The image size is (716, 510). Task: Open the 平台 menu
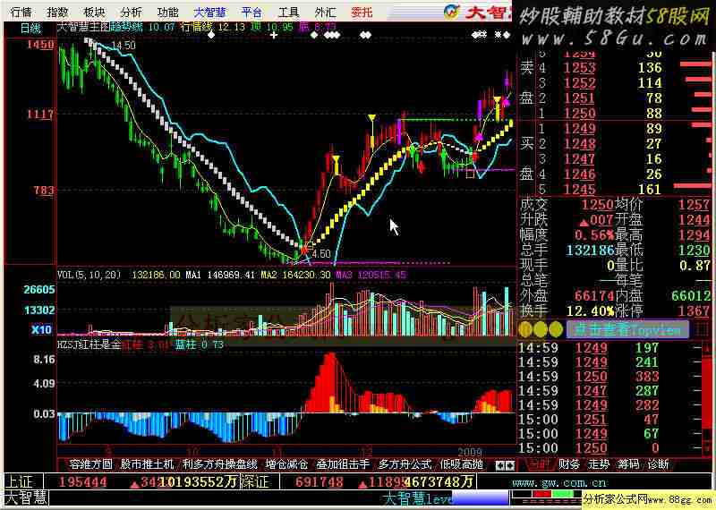251,12
